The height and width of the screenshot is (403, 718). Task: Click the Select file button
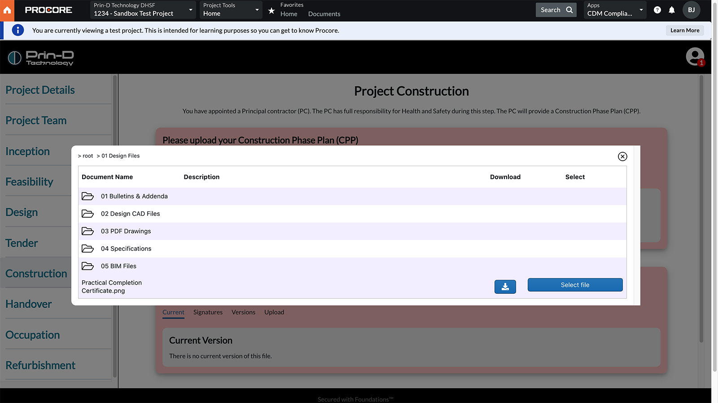tap(575, 285)
